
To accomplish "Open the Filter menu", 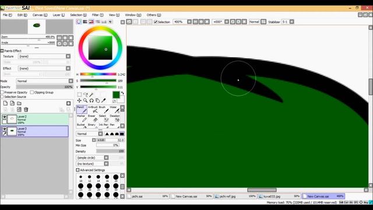I will [97, 15].
